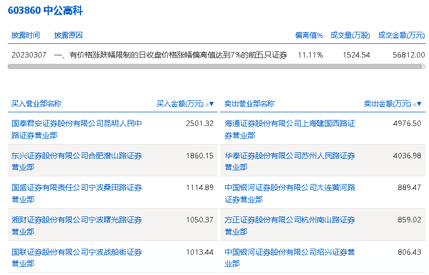Sort by 卖出金额(万元) column header
Image resolution: width=429 pixels, height=275 pixels.
click(387, 104)
